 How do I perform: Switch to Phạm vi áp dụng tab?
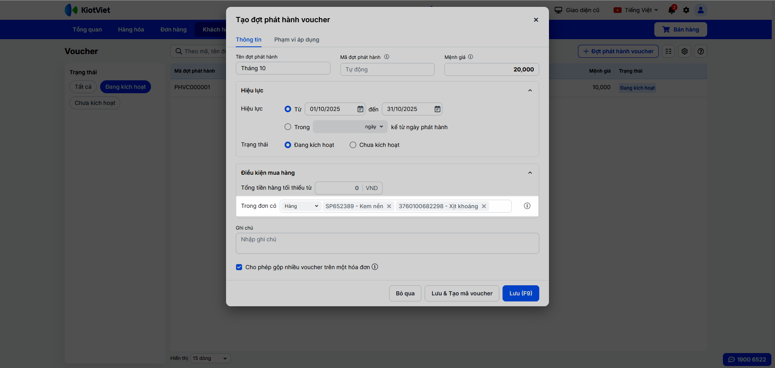tap(297, 40)
